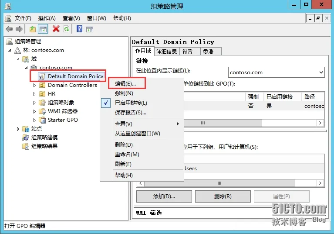Click the Forward arrow toolbar icon
Viewport: 334px width, 234px height.
pos(19,29)
